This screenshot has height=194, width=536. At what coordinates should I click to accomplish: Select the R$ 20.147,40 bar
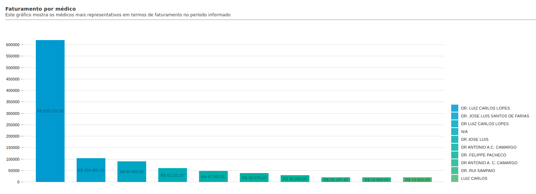click(336, 179)
